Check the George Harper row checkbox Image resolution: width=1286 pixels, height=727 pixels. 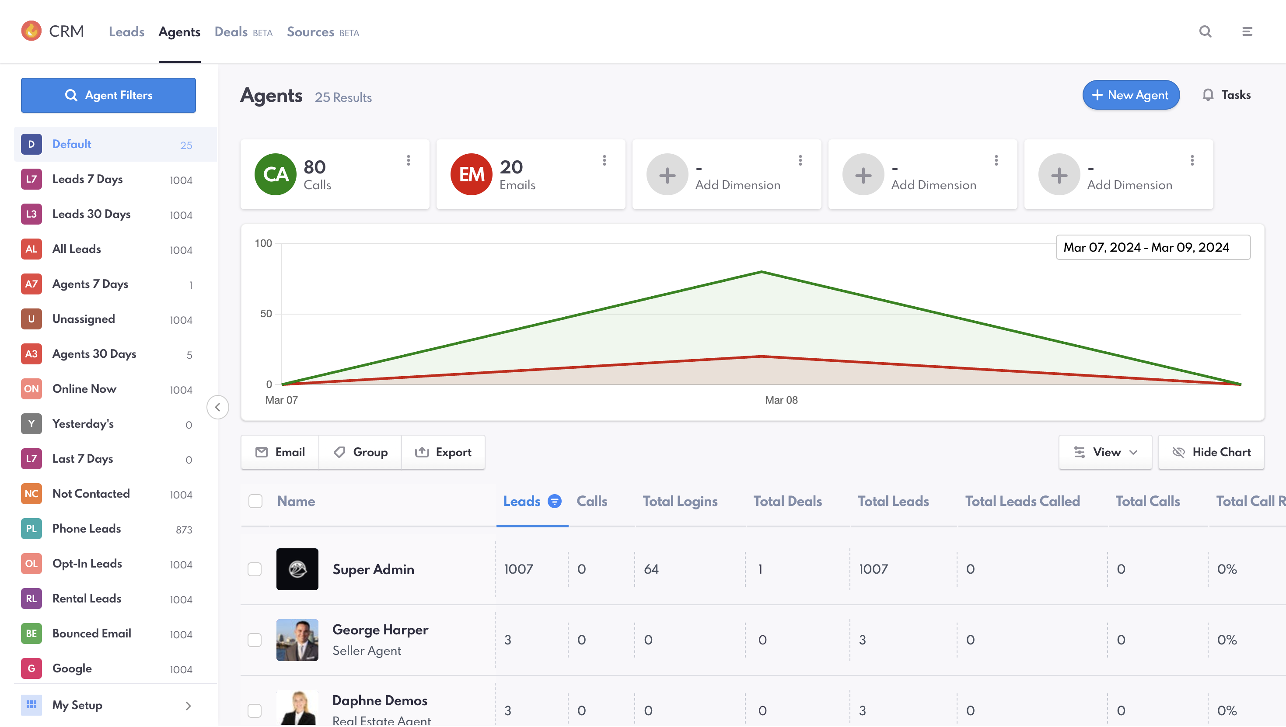click(x=255, y=640)
